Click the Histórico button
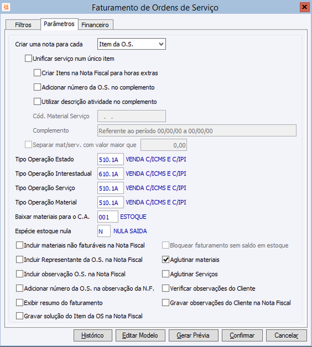The image size is (312, 347). 93,335
